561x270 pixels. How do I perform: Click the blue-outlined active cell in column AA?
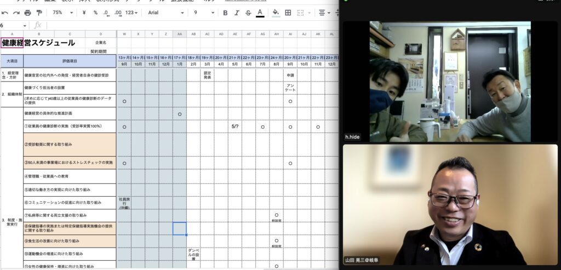pyautogui.click(x=180, y=228)
